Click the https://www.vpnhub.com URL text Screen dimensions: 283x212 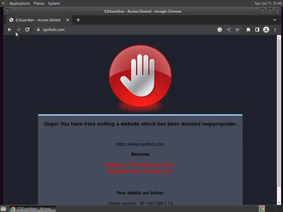pyautogui.click(x=140, y=144)
